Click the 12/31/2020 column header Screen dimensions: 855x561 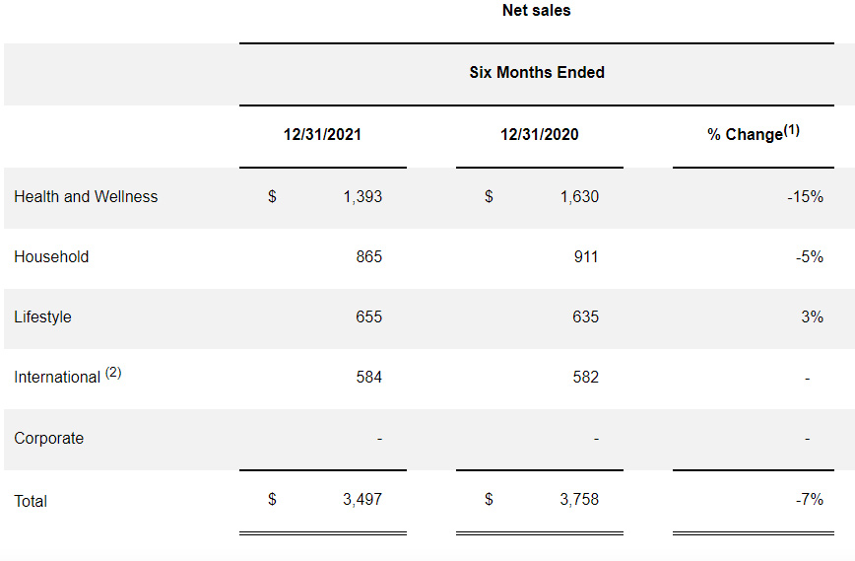coord(539,135)
